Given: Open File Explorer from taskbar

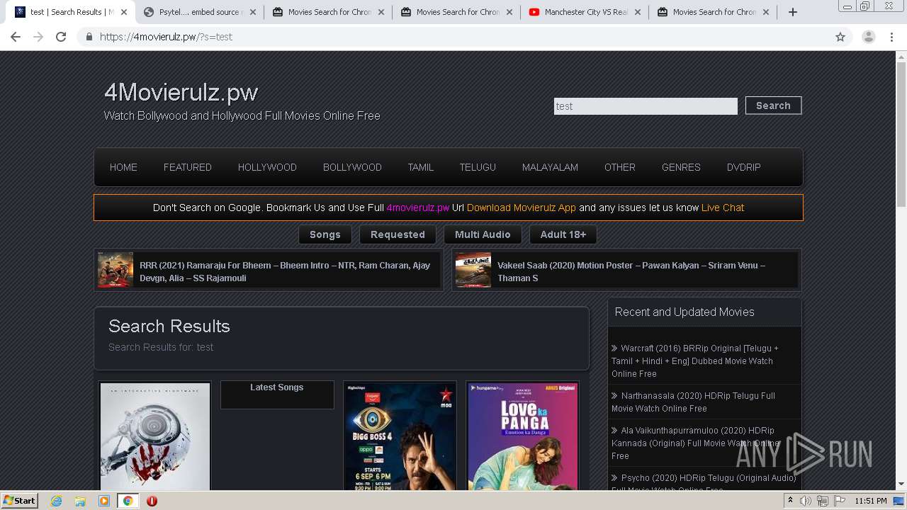Looking at the screenshot, I should point(80,501).
